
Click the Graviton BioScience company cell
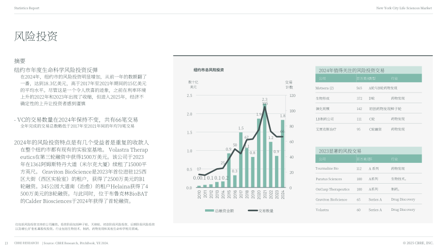tap(331, 200)
